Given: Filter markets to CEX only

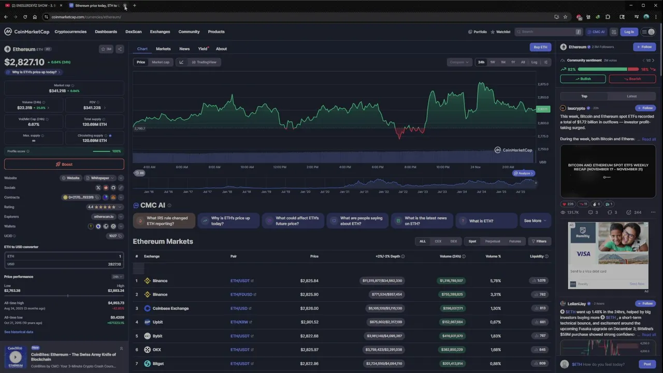Looking at the screenshot, I should pos(438,241).
